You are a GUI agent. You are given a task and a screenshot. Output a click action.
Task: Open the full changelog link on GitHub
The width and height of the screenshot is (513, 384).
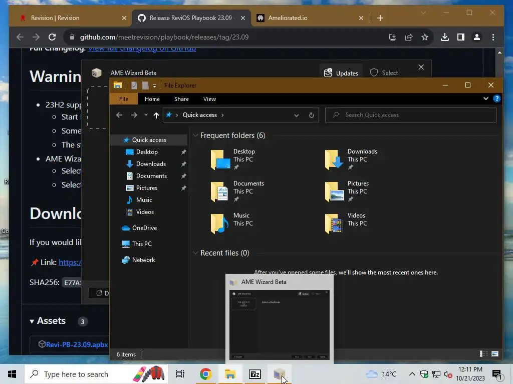point(142,49)
